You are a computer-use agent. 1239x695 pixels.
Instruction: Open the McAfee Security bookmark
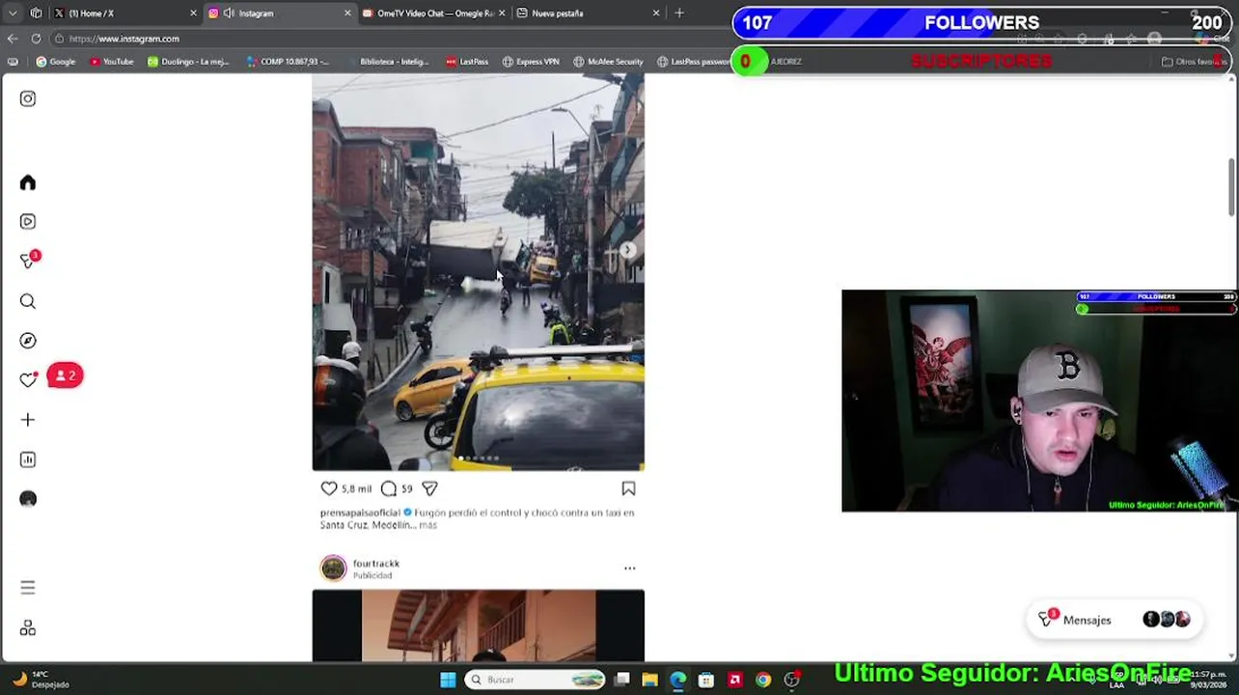tap(608, 62)
